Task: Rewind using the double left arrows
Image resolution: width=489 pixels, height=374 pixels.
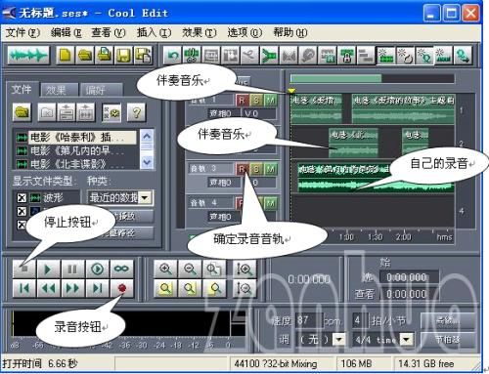Action: click(x=48, y=288)
